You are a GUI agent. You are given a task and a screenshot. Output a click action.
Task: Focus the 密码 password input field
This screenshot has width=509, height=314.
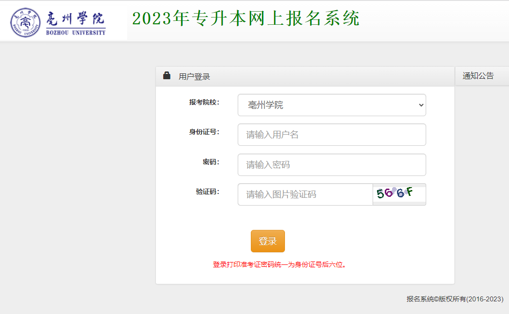coord(331,165)
